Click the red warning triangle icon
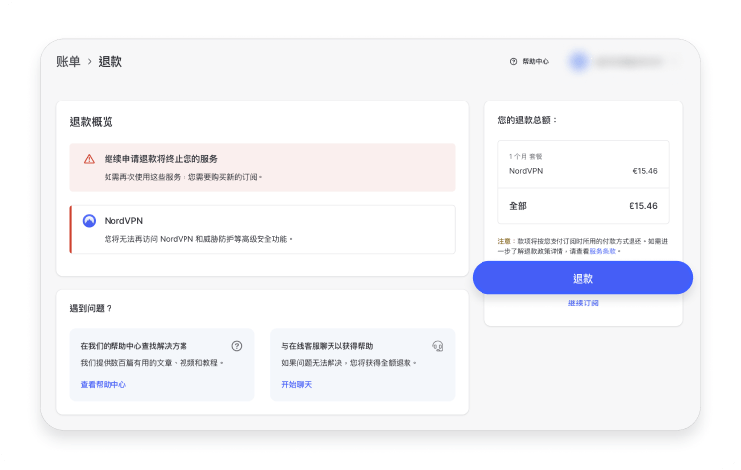Screen dimensions: 741x470 click(89, 159)
